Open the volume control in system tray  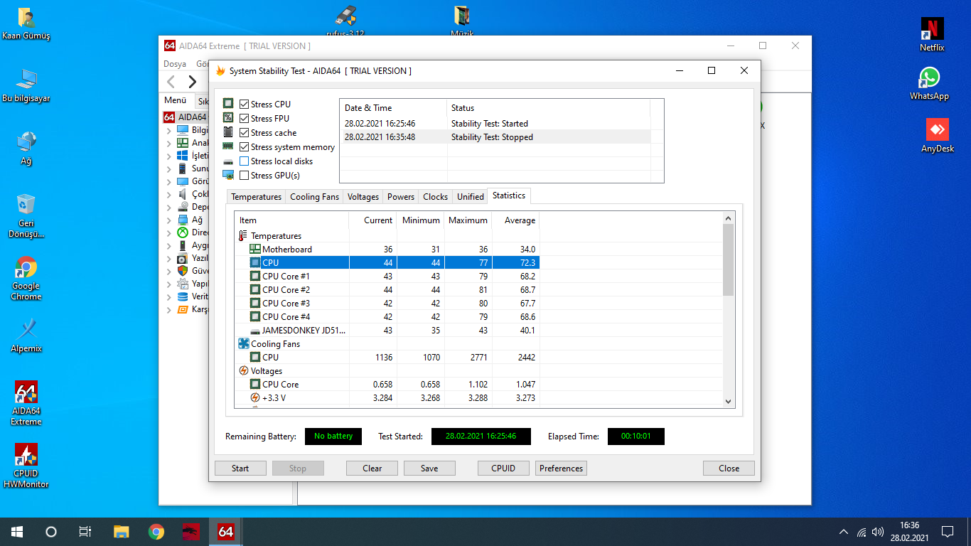pos(878,532)
